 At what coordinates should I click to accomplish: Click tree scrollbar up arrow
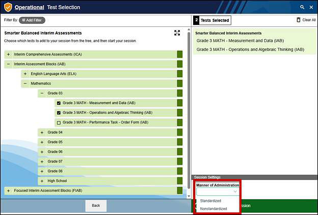click(x=189, y=29)
